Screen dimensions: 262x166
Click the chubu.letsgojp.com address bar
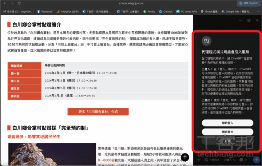(x=131, y=3)
